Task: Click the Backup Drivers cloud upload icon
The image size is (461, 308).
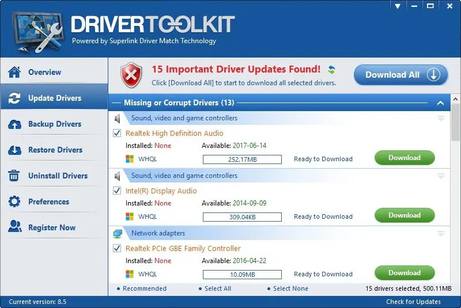Action: 14,124
